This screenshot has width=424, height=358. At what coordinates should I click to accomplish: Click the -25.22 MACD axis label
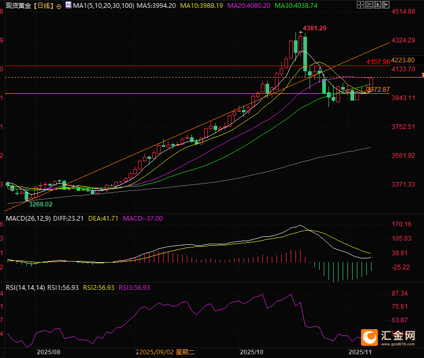[401, 267]
